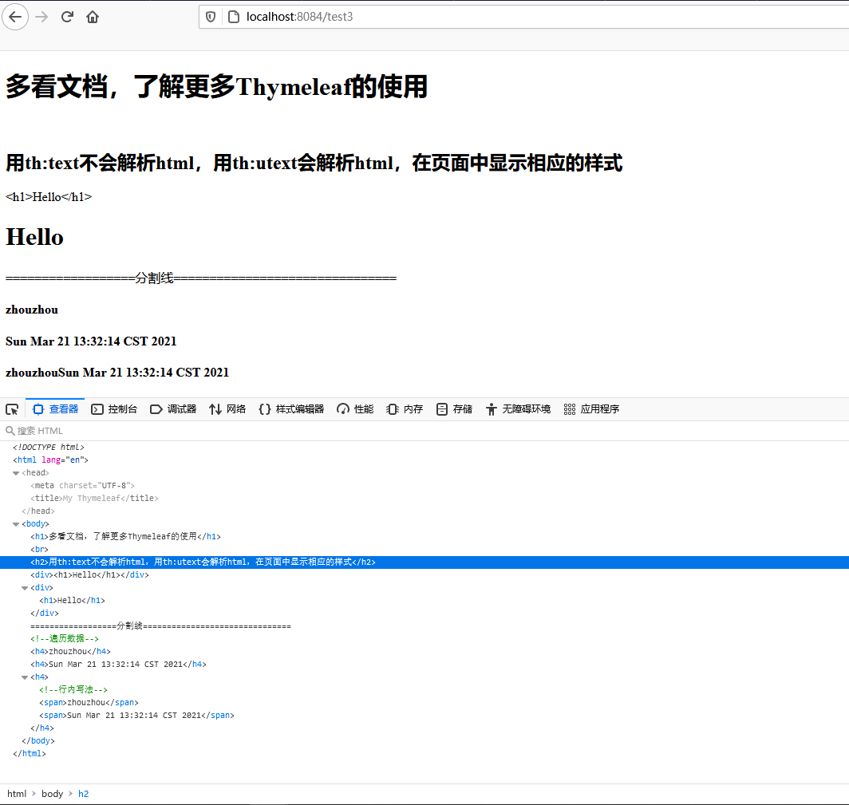The height and width of the screenshot is (805, 849).
Task: Reload the page with the refresh icon
Action: point(67,17)
